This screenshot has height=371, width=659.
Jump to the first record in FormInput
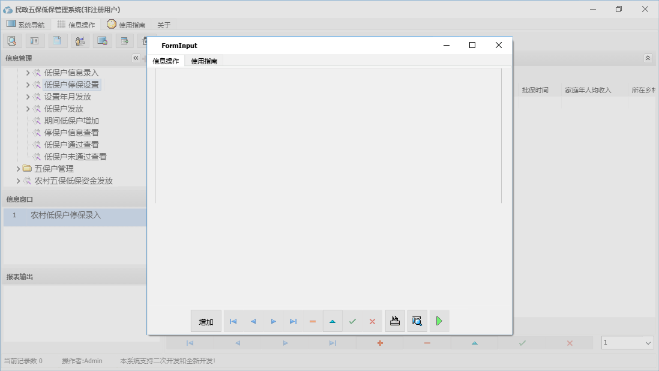pyautogui.click(x=233, y=321)
